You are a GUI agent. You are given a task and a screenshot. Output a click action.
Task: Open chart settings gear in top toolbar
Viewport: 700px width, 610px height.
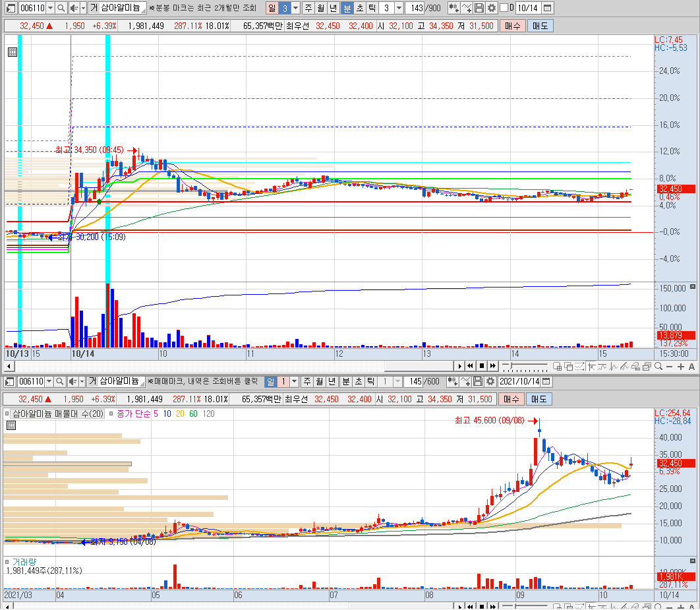coord(492,8)
